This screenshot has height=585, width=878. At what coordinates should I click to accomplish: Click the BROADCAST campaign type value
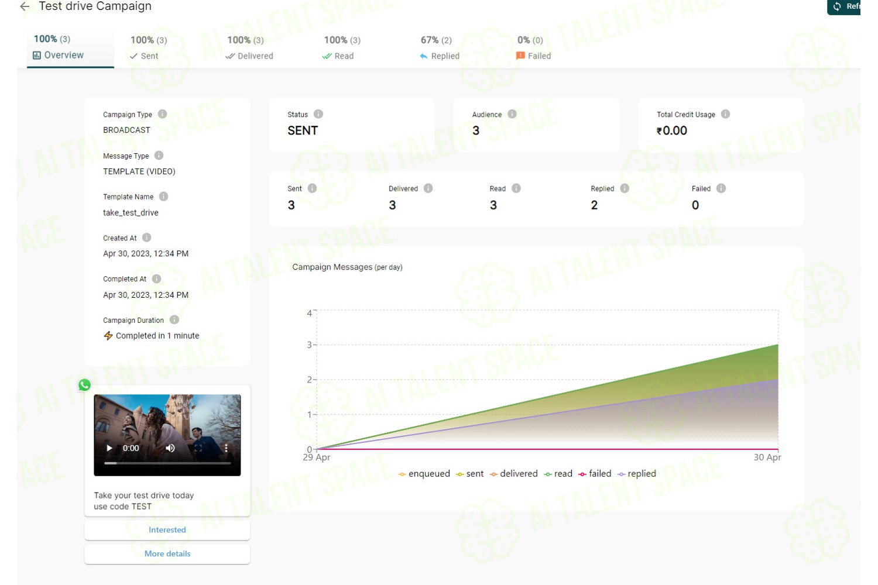126,130
